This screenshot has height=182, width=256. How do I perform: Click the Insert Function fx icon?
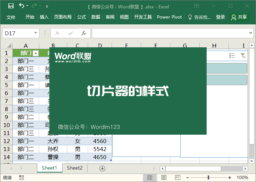click(83, 33)
